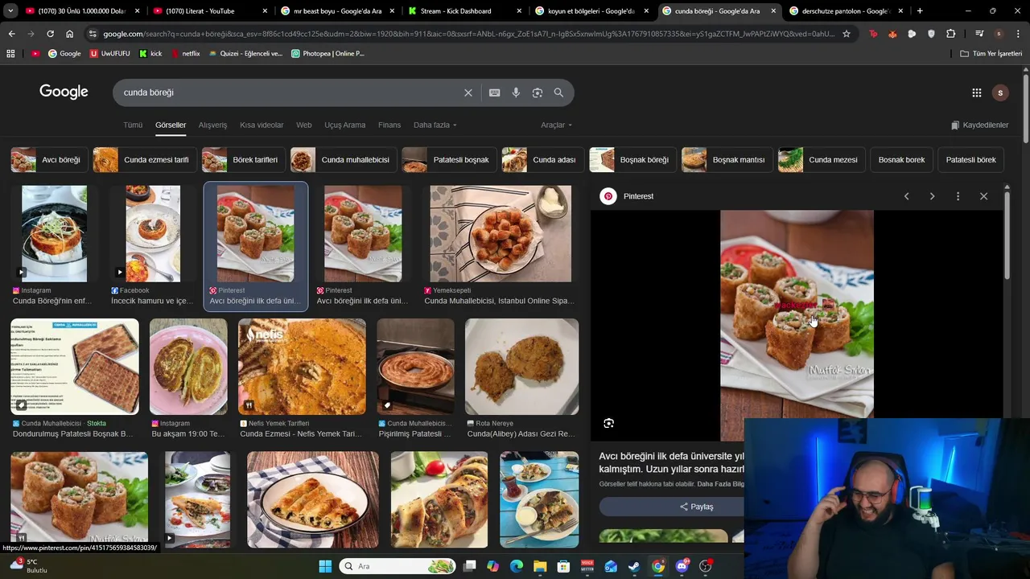1030x579 pixels.
Task: Open the Chrome extensions puzzle icon
Action: coord(950,34)
